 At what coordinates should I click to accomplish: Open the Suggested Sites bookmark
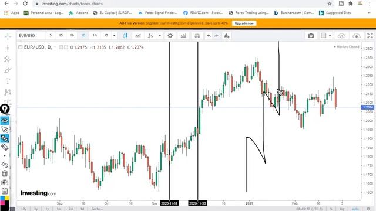(335, 13)
